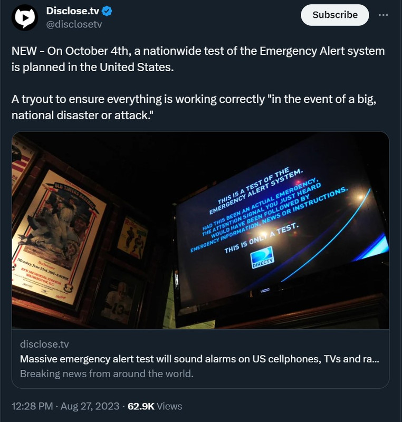This screenshot has height=422, width=402.
Task: Click the framed number 13 player photo
Action: click(x=118, y=301)
